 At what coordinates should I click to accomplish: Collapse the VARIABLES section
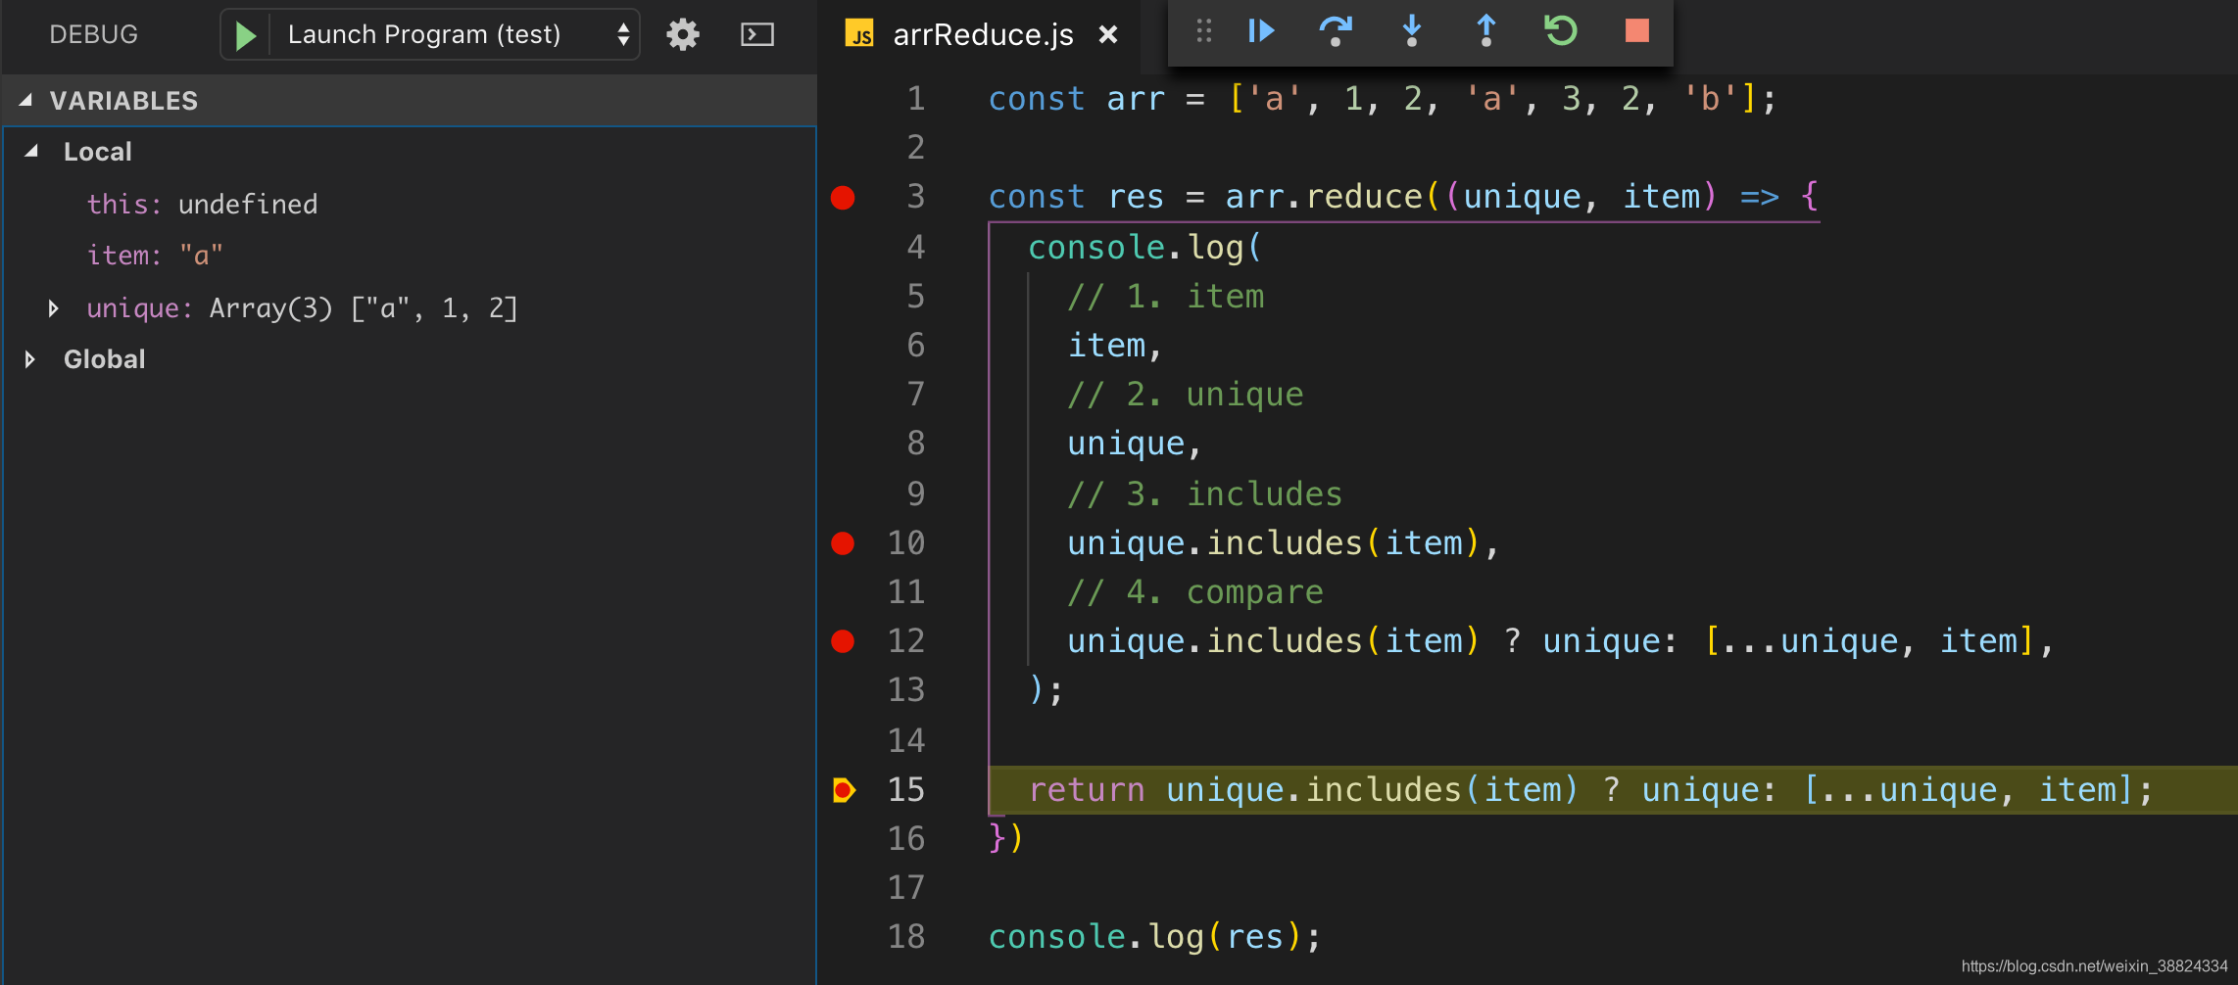[26, 100]
